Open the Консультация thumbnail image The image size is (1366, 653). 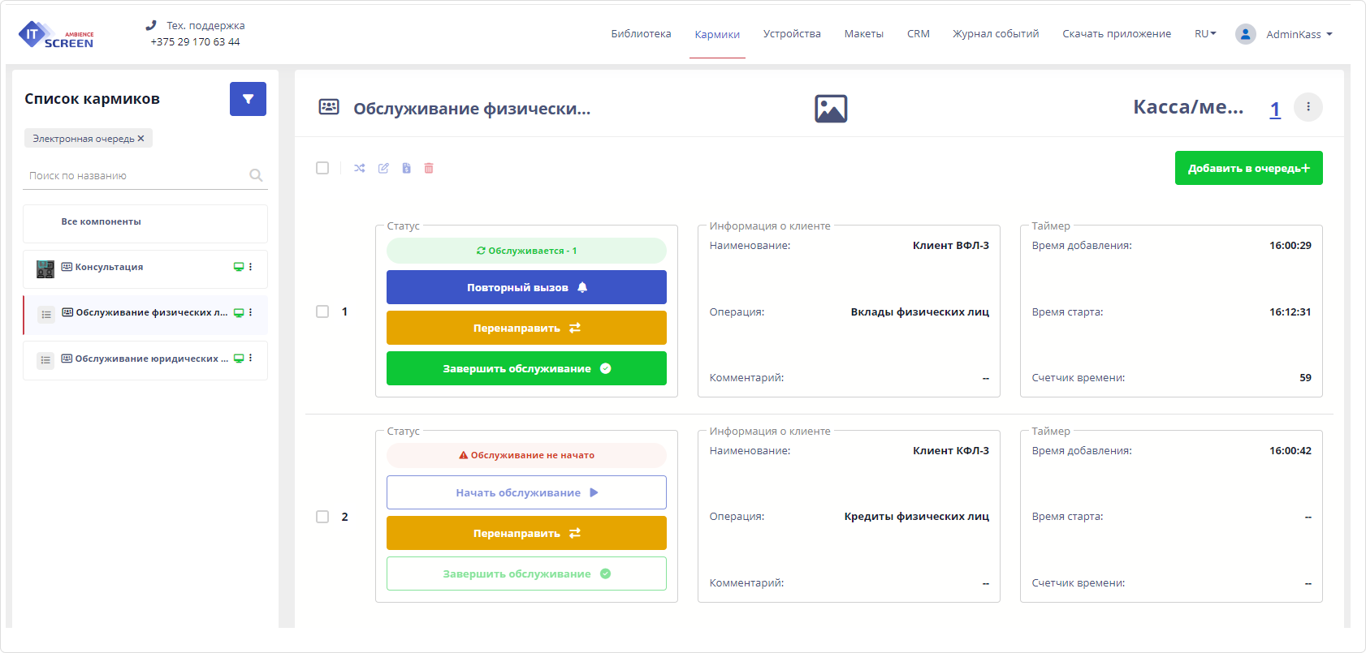tap(45, 269)
